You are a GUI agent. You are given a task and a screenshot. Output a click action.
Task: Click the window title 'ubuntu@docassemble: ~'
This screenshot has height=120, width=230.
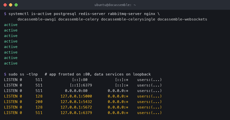[x=115, y=5]
